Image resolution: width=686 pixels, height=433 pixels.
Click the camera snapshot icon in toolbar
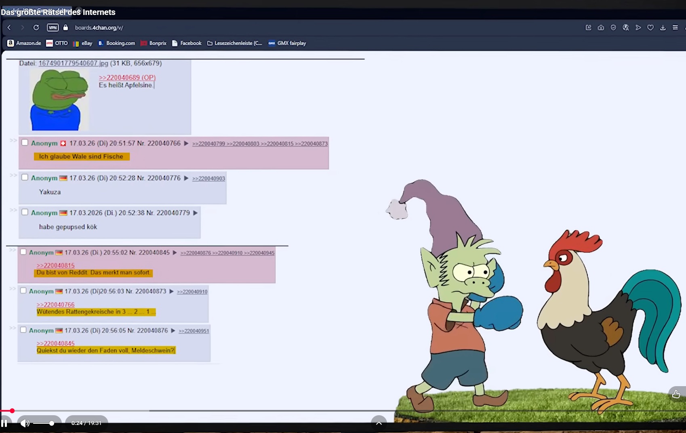[x=601, y=27]
